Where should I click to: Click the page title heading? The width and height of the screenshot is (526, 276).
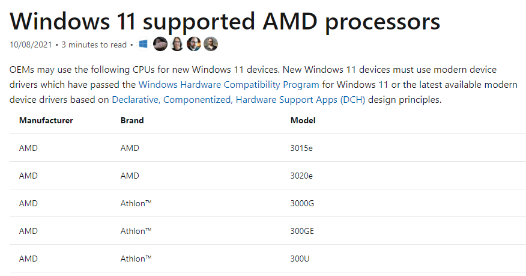pos(225,22)
